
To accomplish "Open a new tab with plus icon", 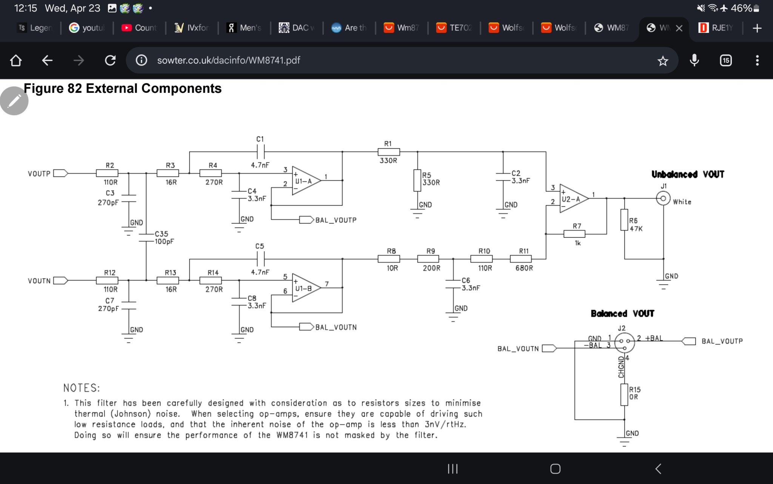I will tap(757, 28).
